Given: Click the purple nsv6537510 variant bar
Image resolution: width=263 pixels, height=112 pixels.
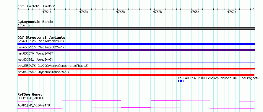Looking at the screenshot, I should coord(136,50).
